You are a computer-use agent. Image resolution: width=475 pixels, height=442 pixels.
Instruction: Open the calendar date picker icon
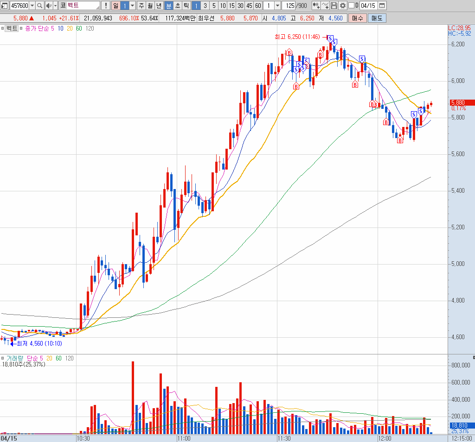tap(382, 6)
